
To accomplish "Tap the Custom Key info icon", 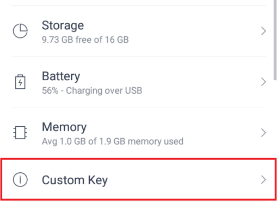I will pyautogui.click(x=20, y=179).
